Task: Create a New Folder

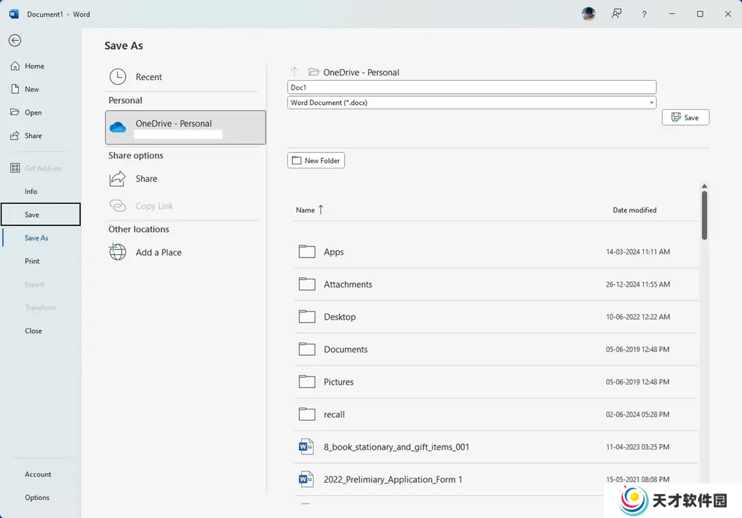Action: click(316, 160)
